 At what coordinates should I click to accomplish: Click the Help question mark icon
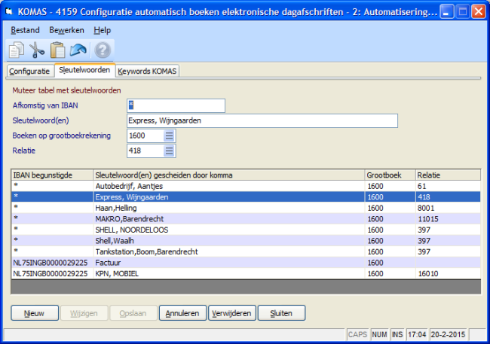(103, 50)
